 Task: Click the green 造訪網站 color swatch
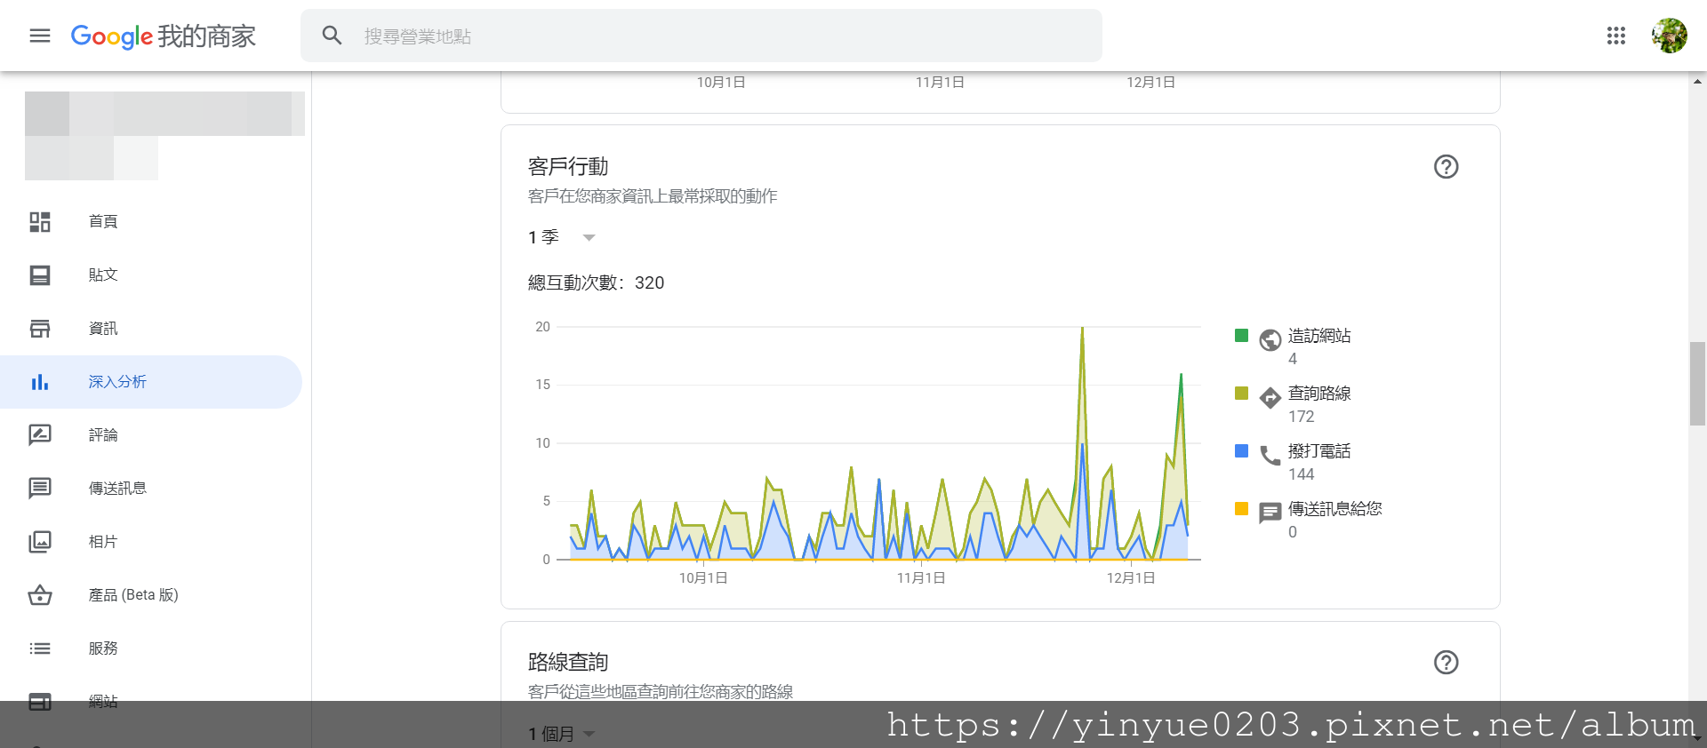1242,336
